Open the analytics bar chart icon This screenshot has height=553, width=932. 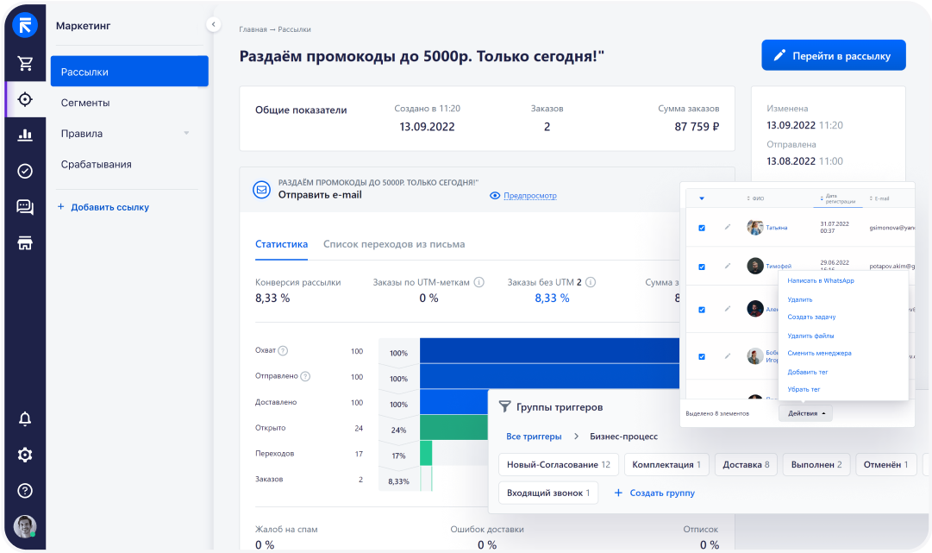pos(25,135)
